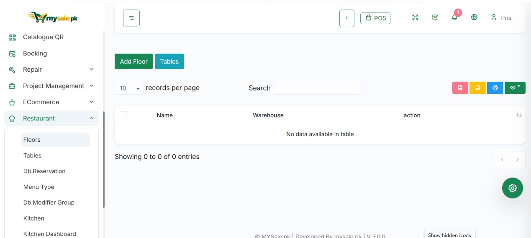Open Tables in Restaurant submenu

pyautogui.click(x=32, y=155)
